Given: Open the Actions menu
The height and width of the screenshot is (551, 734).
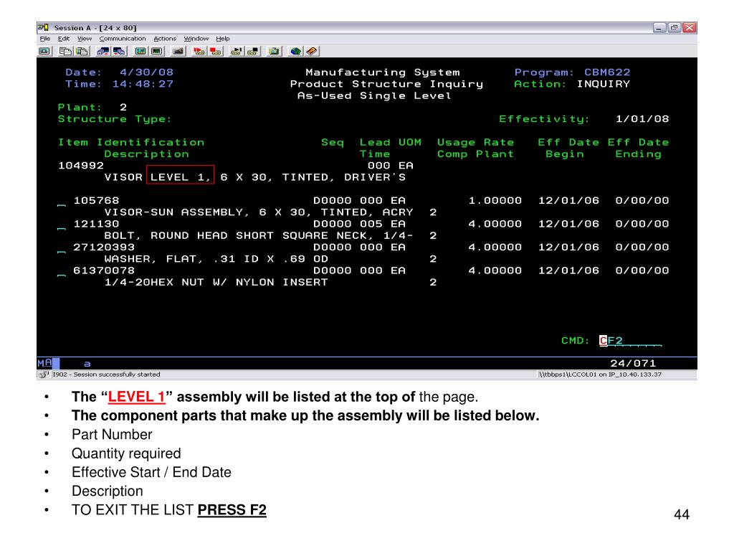Looking at the screenshot, I should (165, 39).
